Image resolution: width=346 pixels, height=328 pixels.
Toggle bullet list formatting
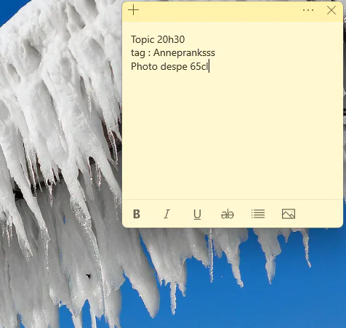point(258,214)
